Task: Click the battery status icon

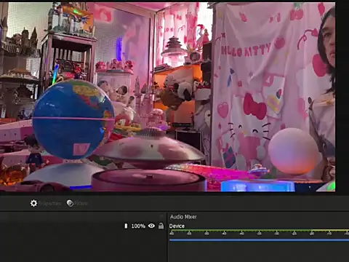Action: pos(126,226)
